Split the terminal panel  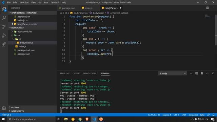[x=197, y=73]
